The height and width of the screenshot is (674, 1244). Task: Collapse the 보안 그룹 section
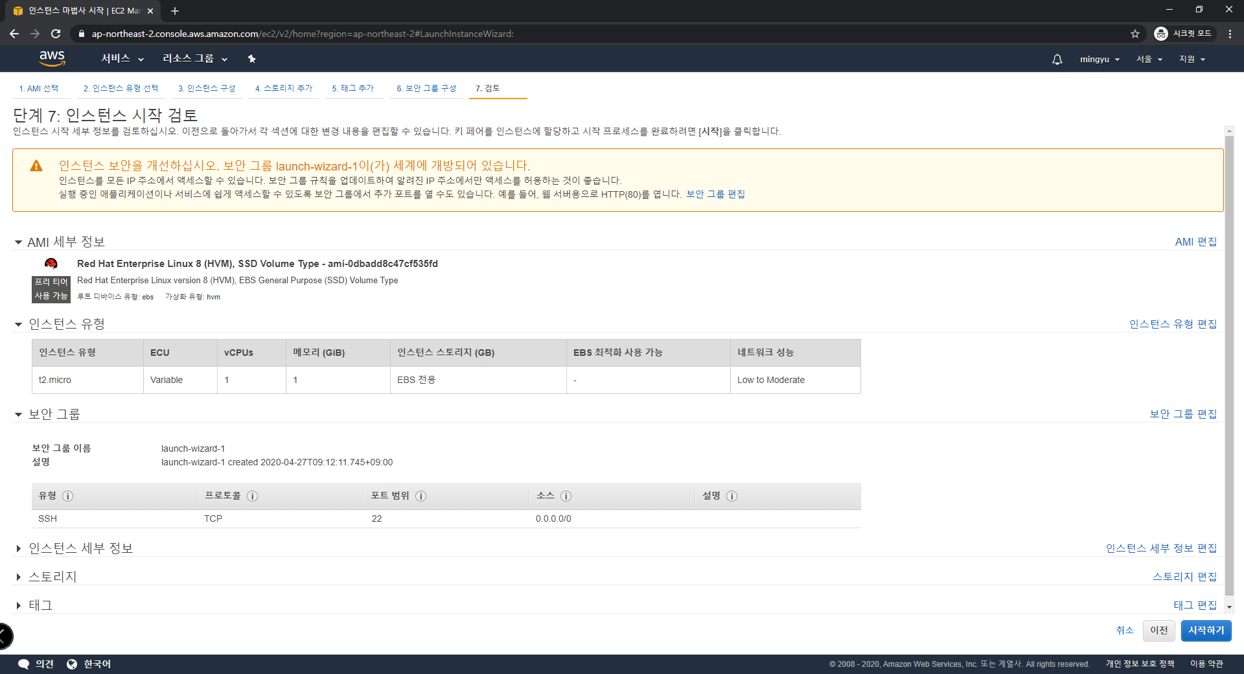(18, 414)
